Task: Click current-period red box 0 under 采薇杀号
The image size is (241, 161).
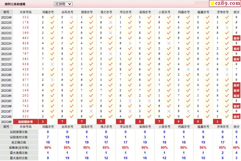Action: (140, 122)
